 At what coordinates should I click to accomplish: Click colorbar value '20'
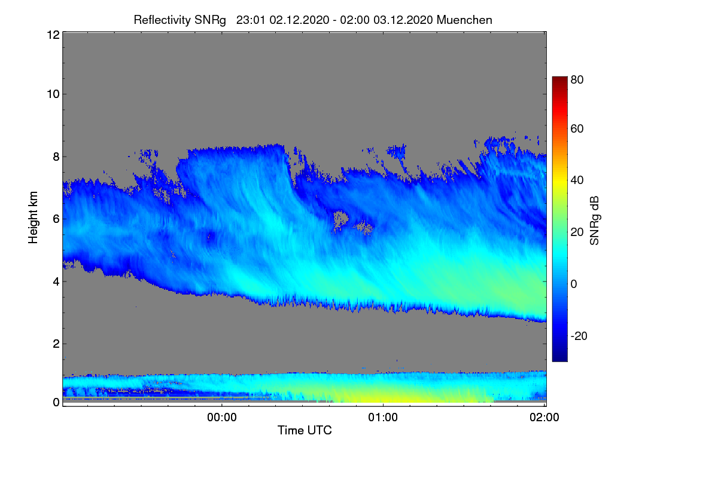coord(577,232)
